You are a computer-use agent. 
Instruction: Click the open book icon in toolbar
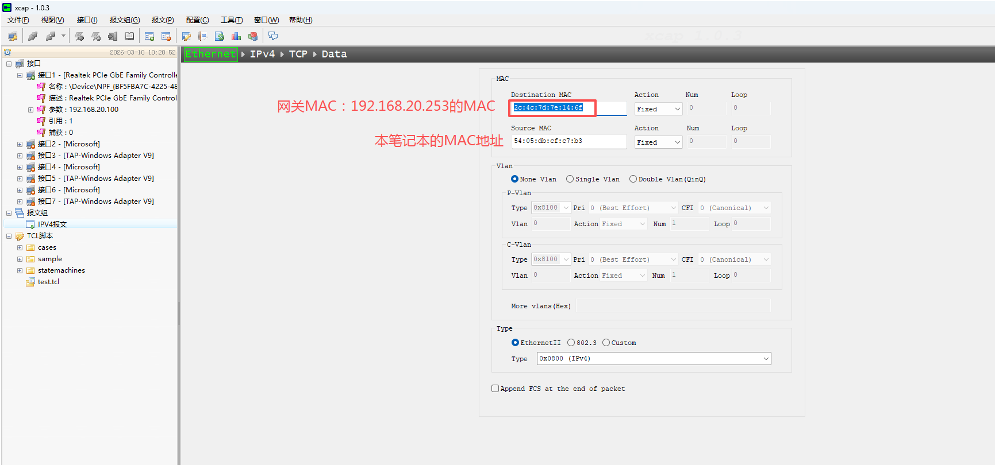coord(129,36)
